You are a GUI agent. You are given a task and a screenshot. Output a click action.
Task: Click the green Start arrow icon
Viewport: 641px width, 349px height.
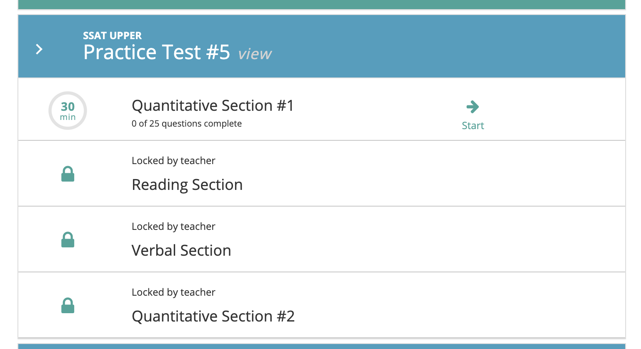click(x=473, y=107)
